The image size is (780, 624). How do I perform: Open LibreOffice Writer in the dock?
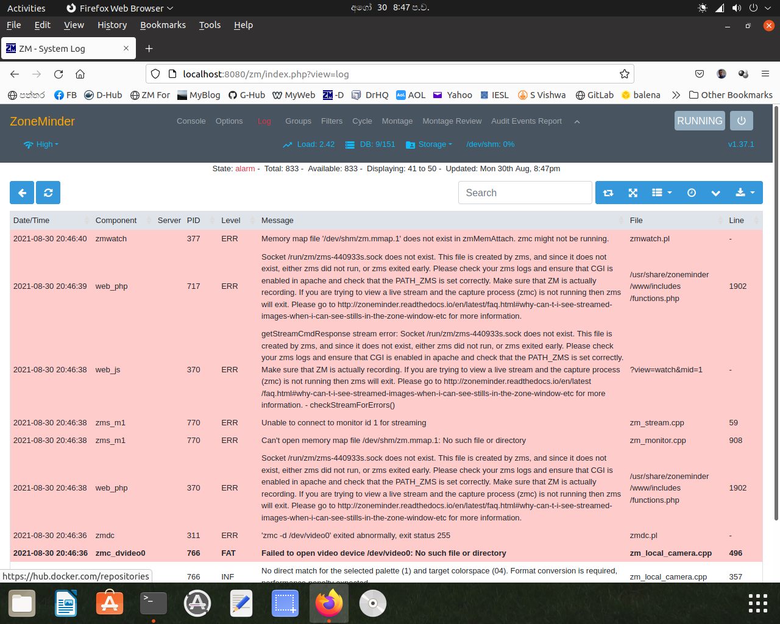tap(66, 603)
